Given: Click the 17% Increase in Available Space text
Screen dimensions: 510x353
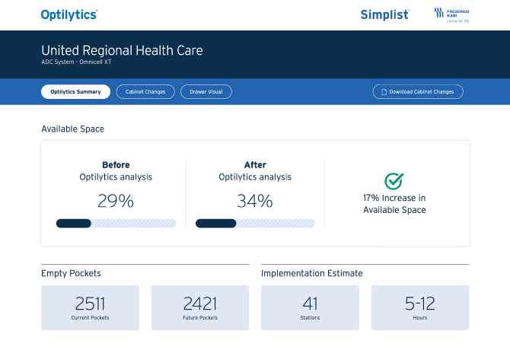Looking at the screenshot, I should click(394, 203).
